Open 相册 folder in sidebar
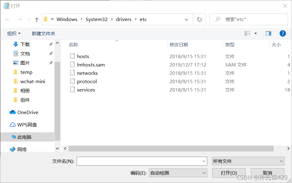 (x=25, y=91)
